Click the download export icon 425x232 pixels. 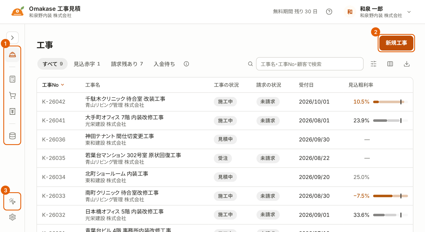(407, 64)
